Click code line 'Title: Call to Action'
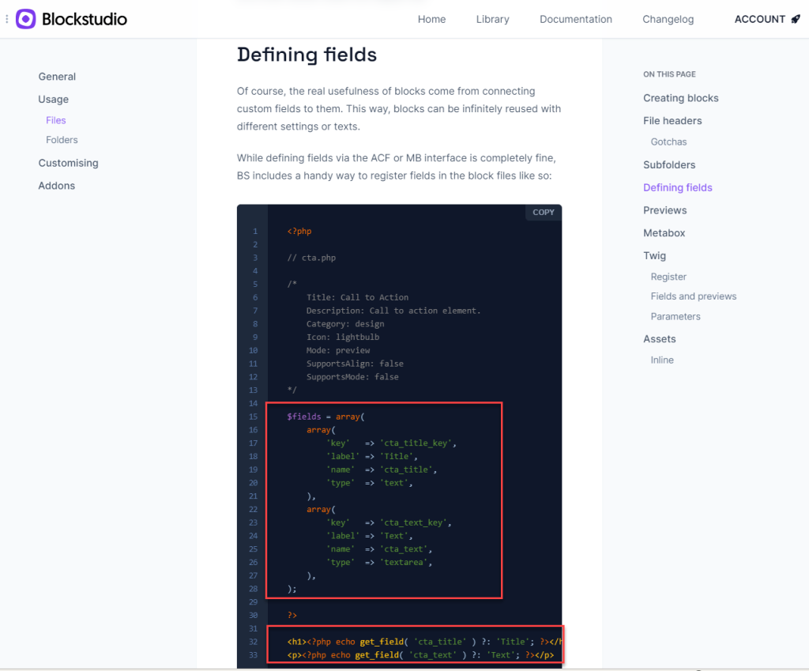The width and height of the screenshot is (809, 671). pyautogui.click(x=357, y=297)
